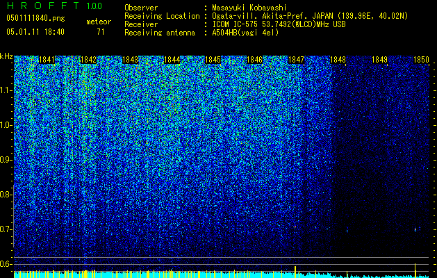Viewport: 437px width, 278px height.
Task: Click the 1.0 kHz axis label
Action: [x=6, y=126]
